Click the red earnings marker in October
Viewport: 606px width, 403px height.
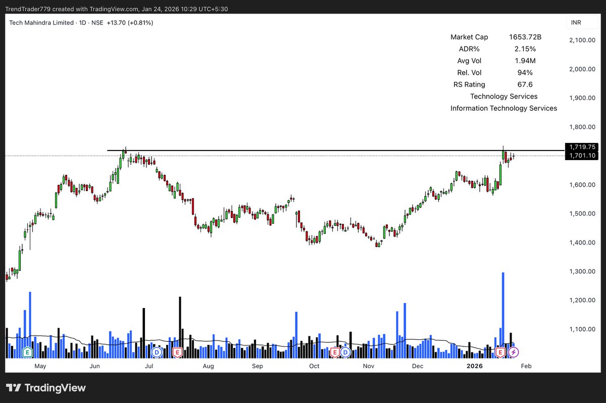[335, 351]
